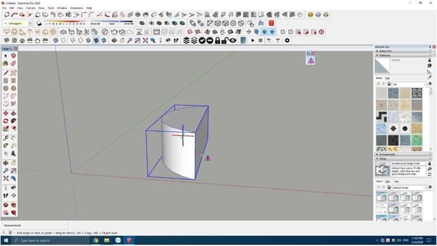437x246 pixels.
Task: Select the Protractor tool
Action: 6,146
